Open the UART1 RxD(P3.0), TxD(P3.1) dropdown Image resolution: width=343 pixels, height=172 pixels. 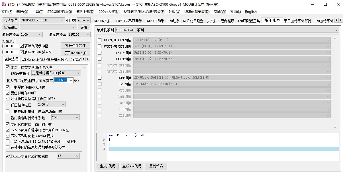(x=232, y=40)
